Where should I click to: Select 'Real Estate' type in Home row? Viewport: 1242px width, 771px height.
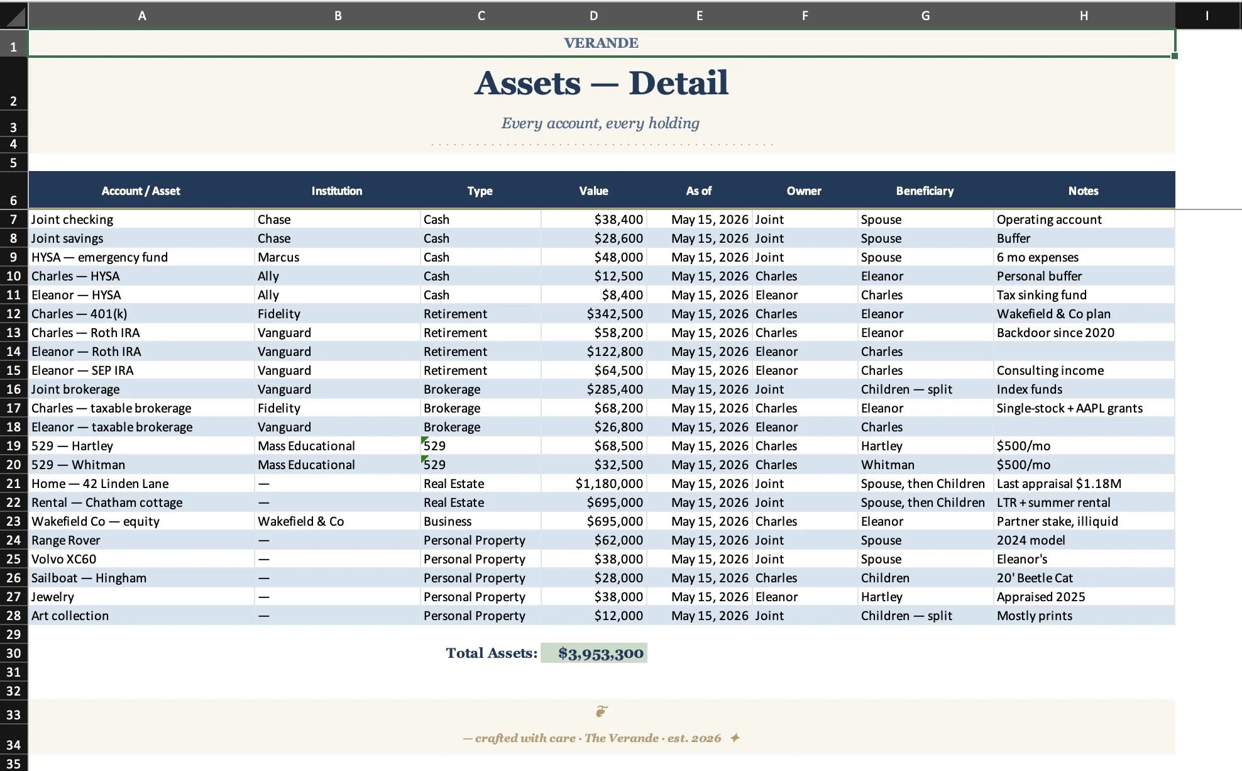481,484
